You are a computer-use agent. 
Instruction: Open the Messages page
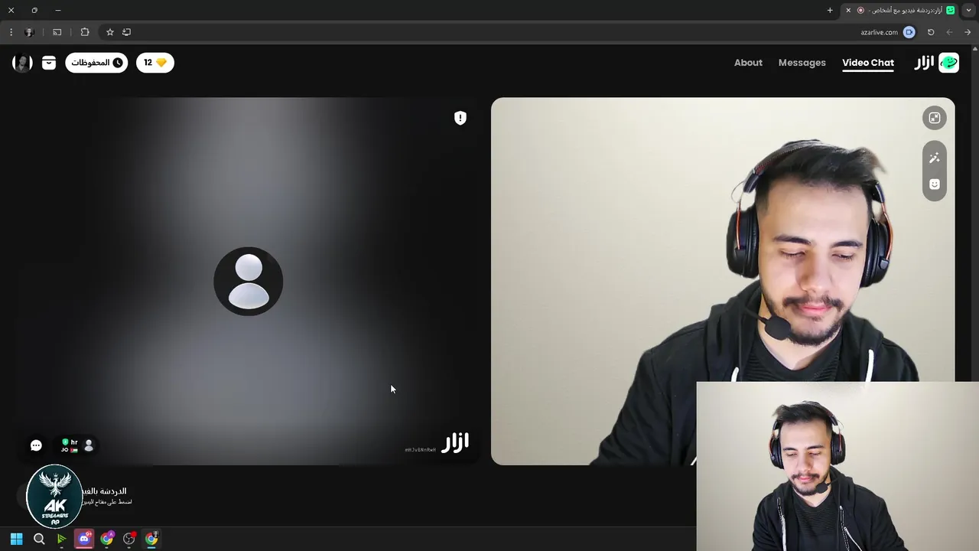802,63
